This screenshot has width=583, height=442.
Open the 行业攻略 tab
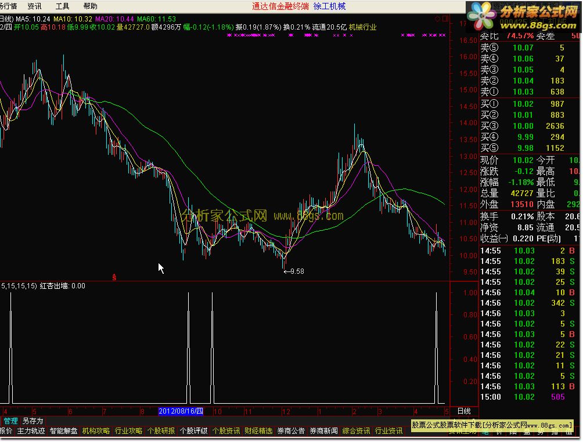[129, 431]
